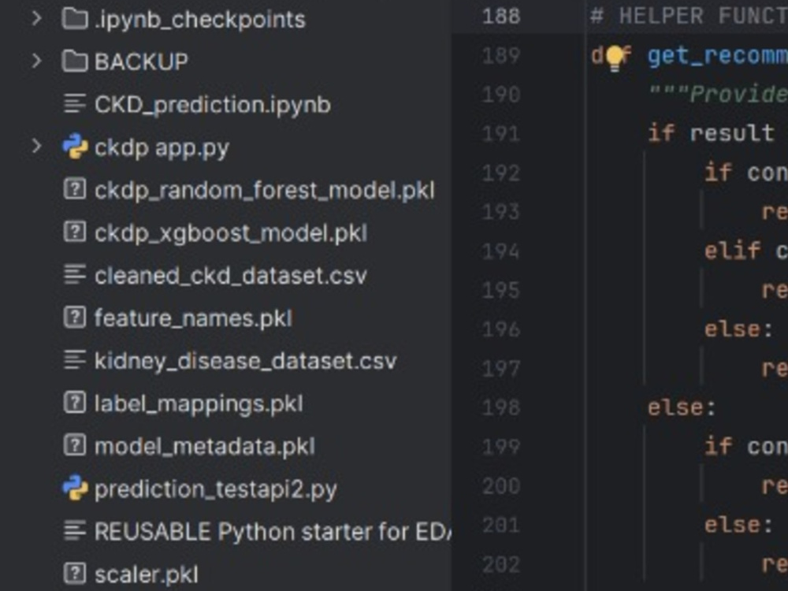Select cleaned_ckd_dataset.csv file
Screen dimensions: 788x591
(x=231, y=276)
